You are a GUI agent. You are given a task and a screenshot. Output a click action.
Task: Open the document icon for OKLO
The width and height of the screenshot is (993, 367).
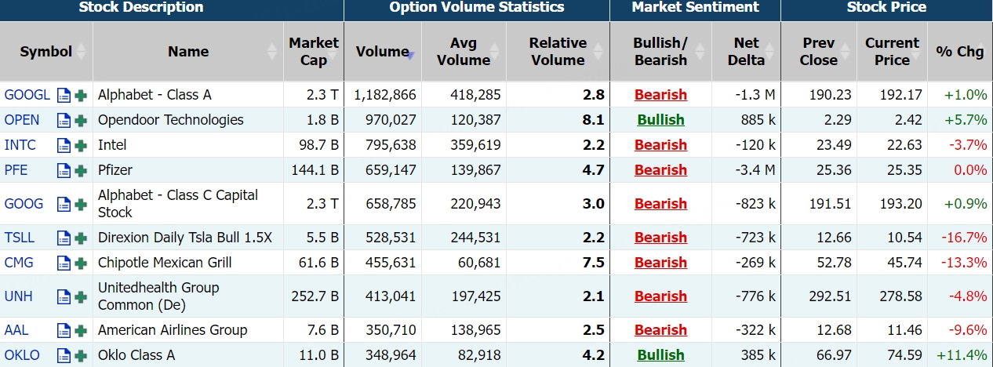[x=64, y=356]
